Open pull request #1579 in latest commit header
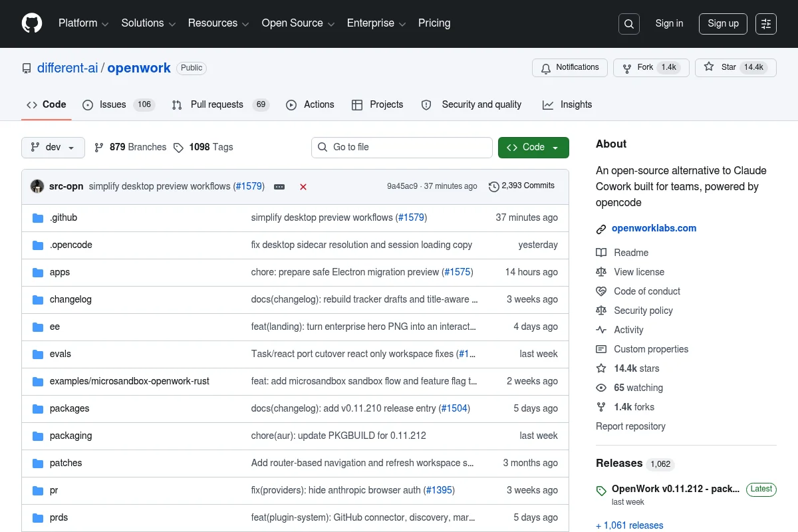798x532 pixels. (x=249, y=186)
